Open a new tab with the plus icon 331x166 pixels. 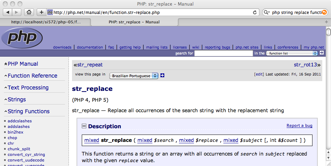pyautogui.click(x=326, y=22)
